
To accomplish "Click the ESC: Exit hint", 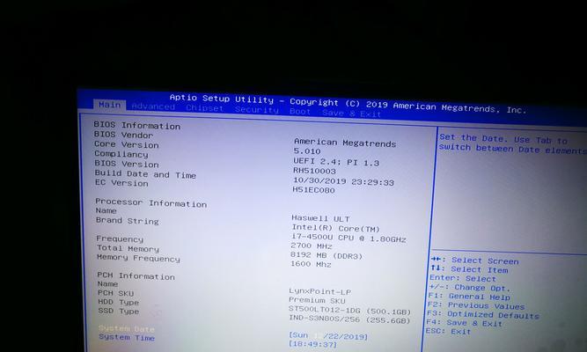I will pos(448,332).
